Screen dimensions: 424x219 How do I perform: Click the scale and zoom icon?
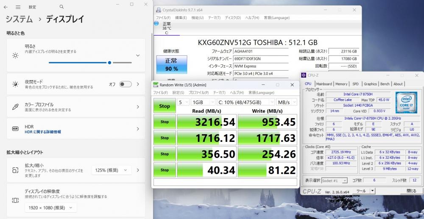click(15, 170)
